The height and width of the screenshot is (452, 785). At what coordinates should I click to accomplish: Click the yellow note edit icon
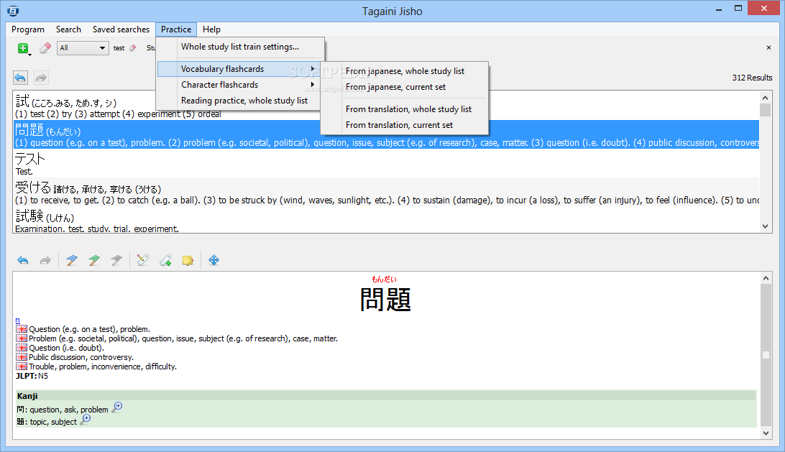pos(188,260)
